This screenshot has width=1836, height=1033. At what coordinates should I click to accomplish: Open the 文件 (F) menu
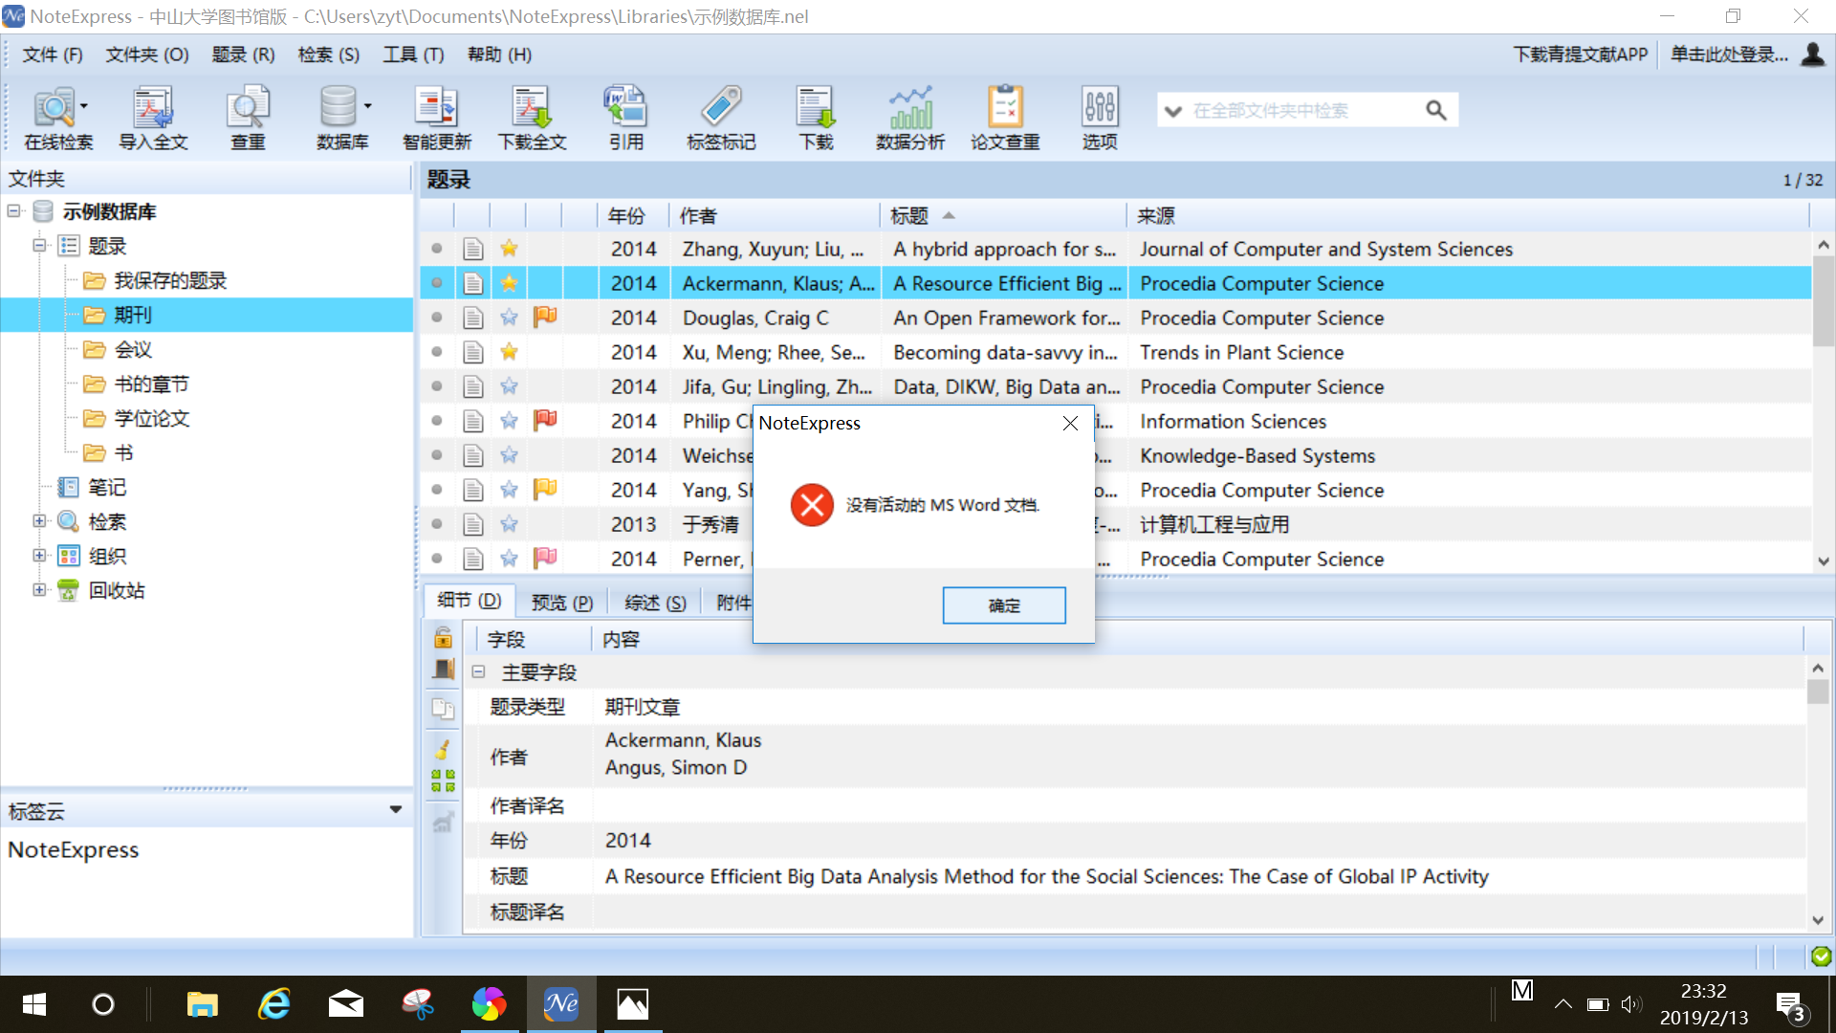pyautogui.click(x=53, y=55)
